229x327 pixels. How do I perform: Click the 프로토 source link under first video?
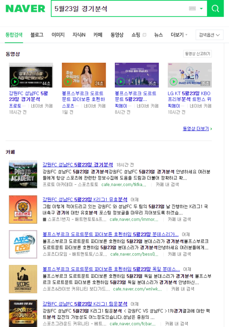17,106
